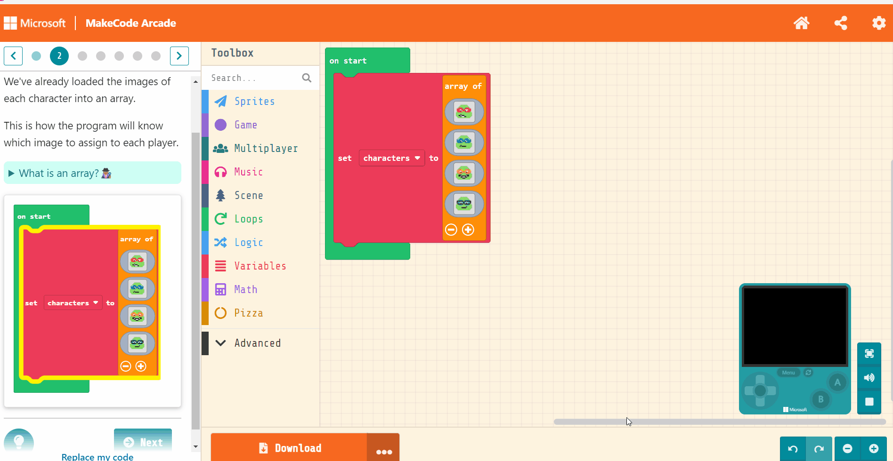Image resolution: width=893 pixels, height=461 pixels.
Task: Select the Logic category
Action: [249, 242]
